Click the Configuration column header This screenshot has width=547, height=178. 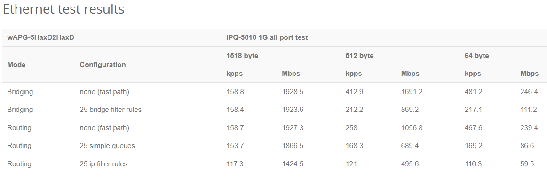pyautogui.click(x=103, y=65)
